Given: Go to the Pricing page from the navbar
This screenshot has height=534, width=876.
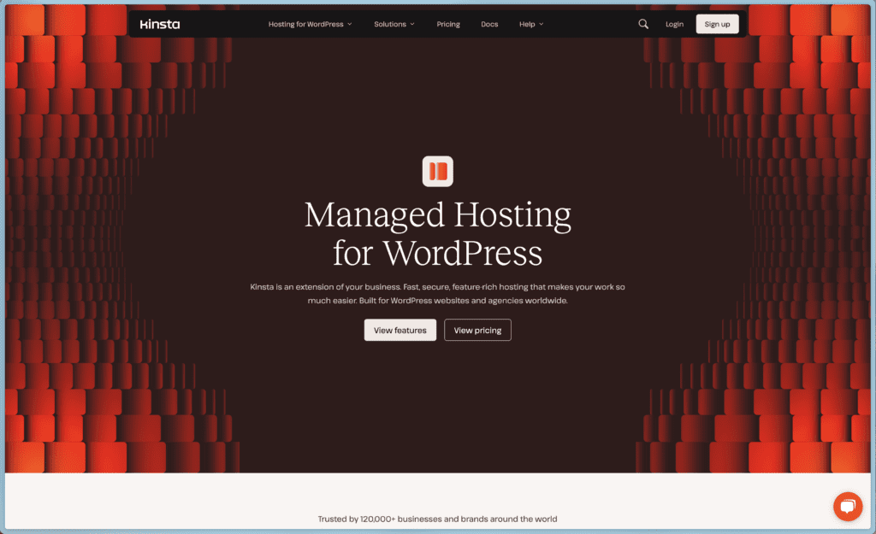Looking at the screenshot, I should click(x=448, y=25).
